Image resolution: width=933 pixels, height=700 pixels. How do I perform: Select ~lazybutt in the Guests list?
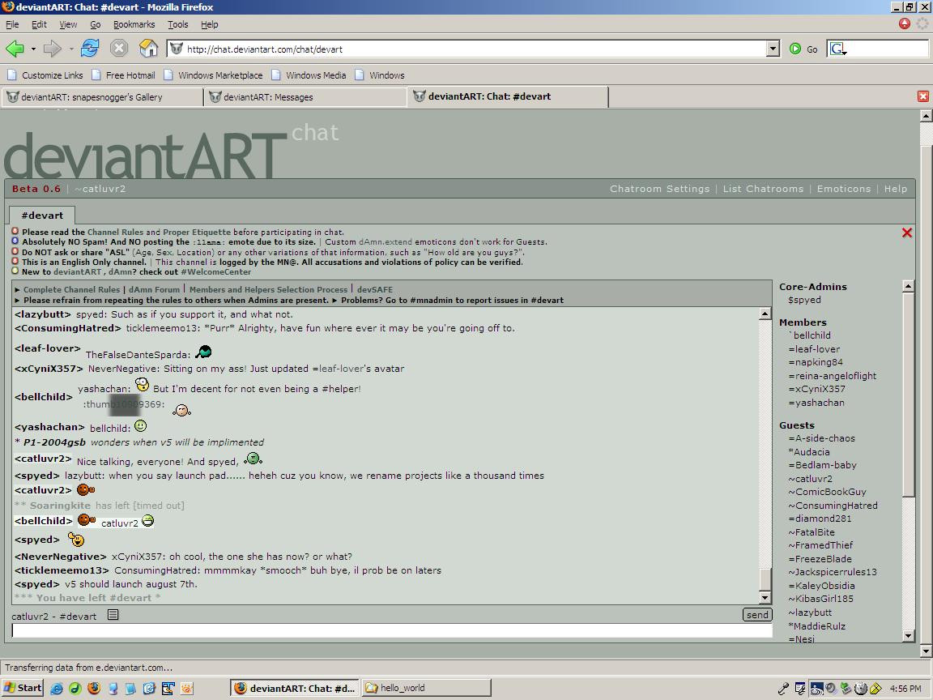[x=810, y=612]
